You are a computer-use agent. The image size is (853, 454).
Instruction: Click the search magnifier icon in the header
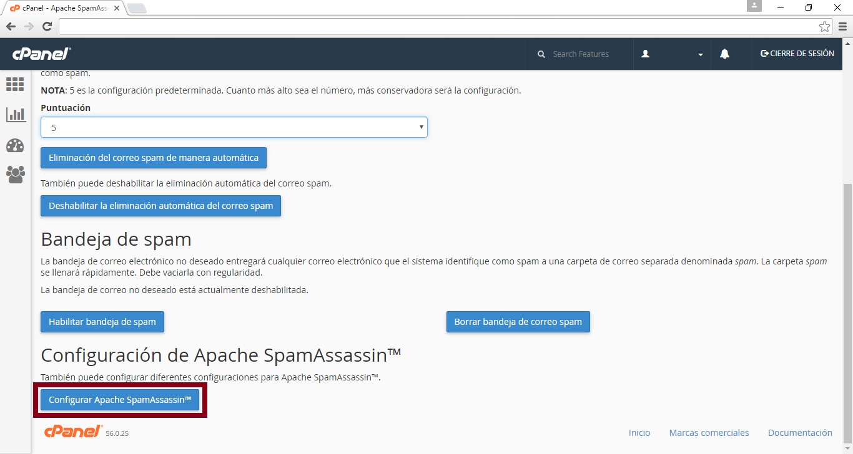tap(541, 54)
